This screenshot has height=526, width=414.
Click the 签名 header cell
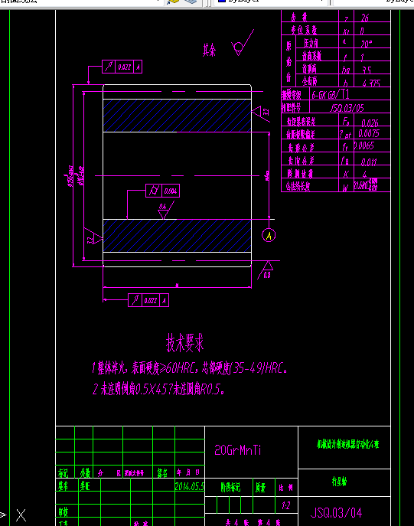click(x=162, y=473)
